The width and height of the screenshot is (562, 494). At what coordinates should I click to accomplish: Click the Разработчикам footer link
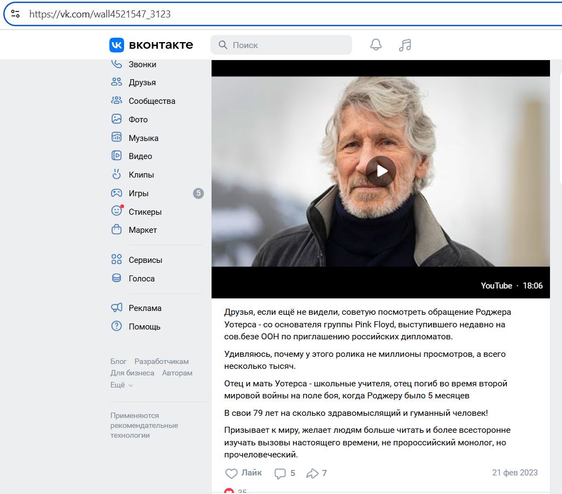point(161,361)
